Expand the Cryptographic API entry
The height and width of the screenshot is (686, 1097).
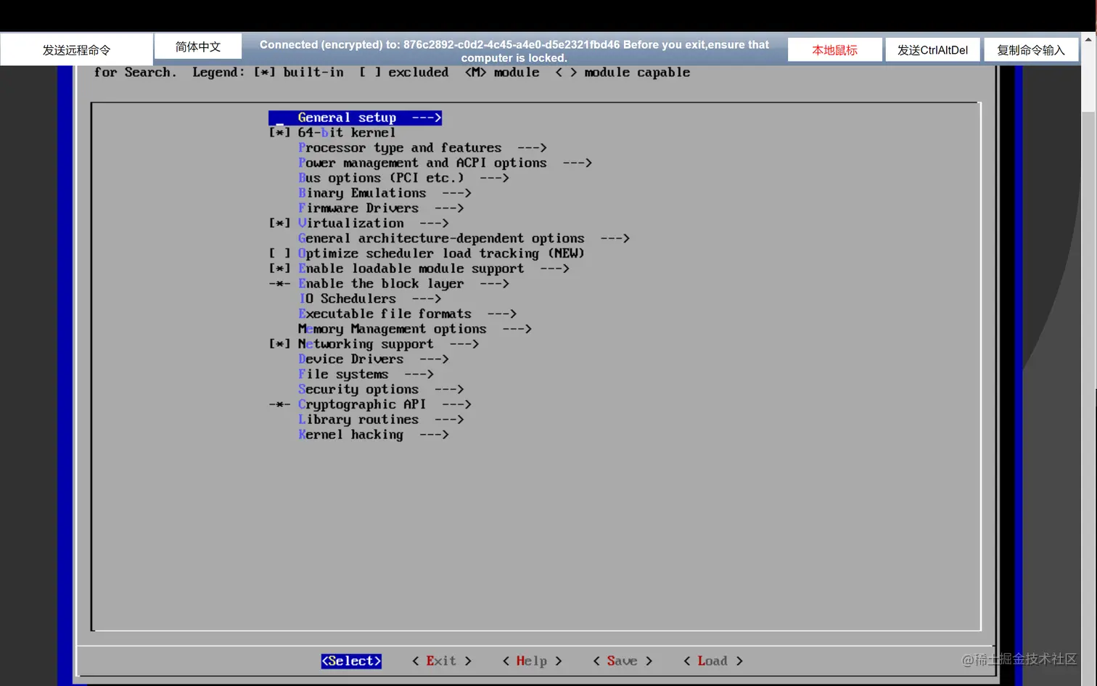tap(361, 404)
